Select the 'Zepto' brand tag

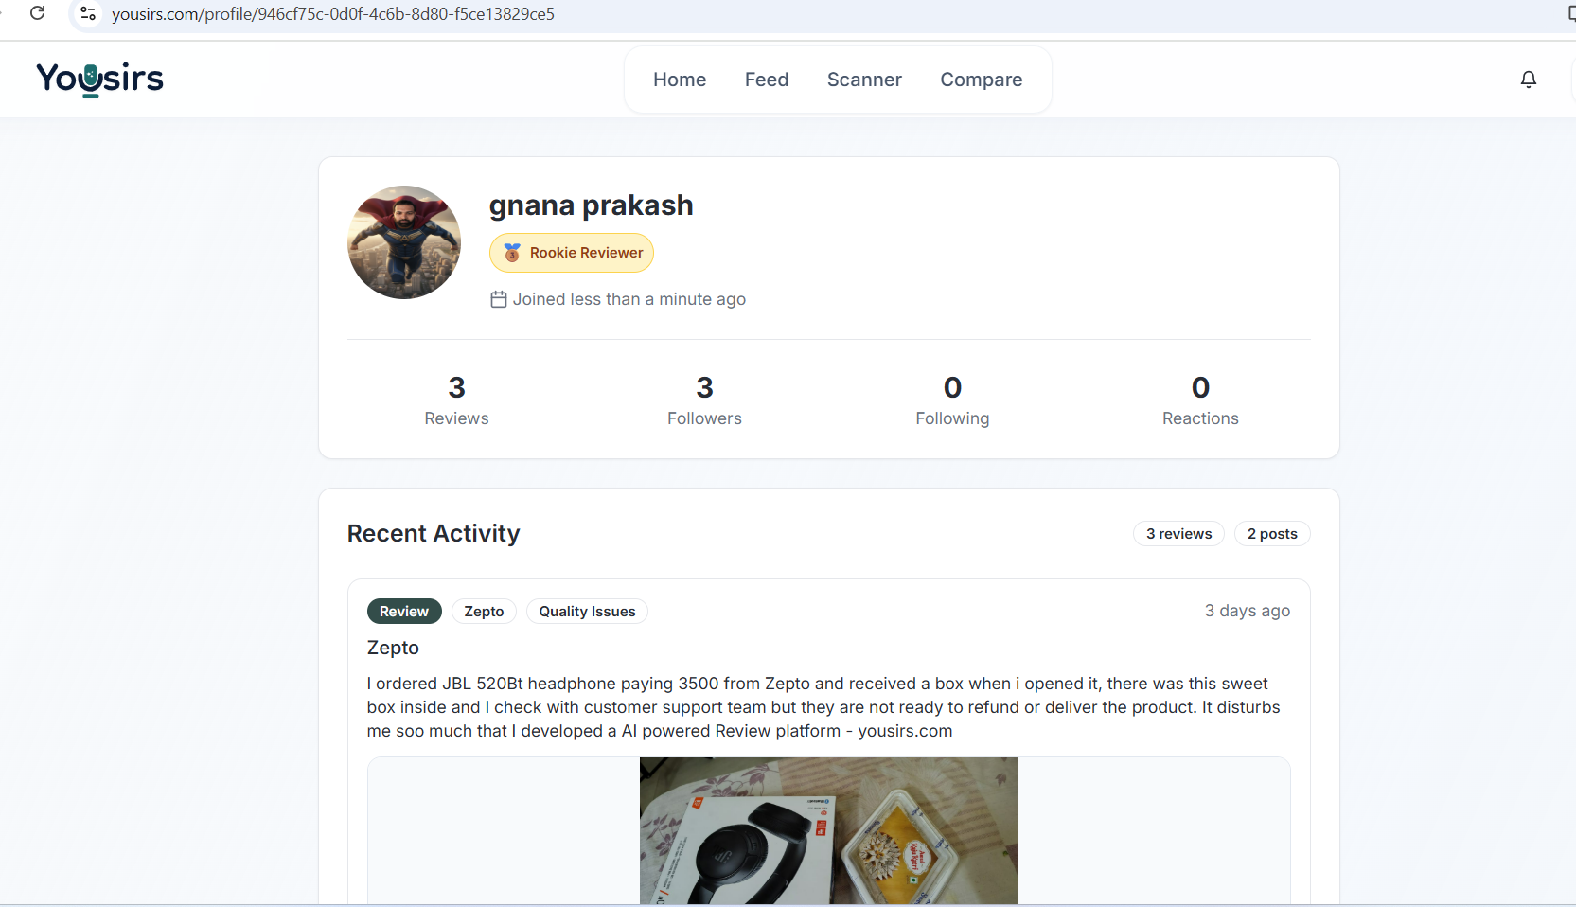(484, 612)
